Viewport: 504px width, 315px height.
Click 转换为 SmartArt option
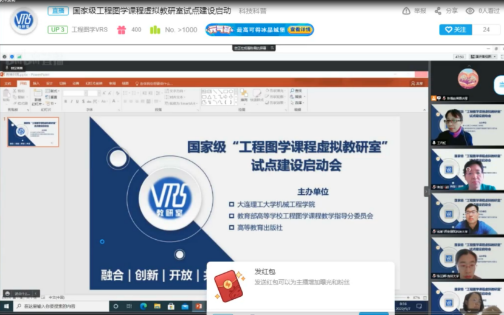pyautogui.click(x=181, y=103)
